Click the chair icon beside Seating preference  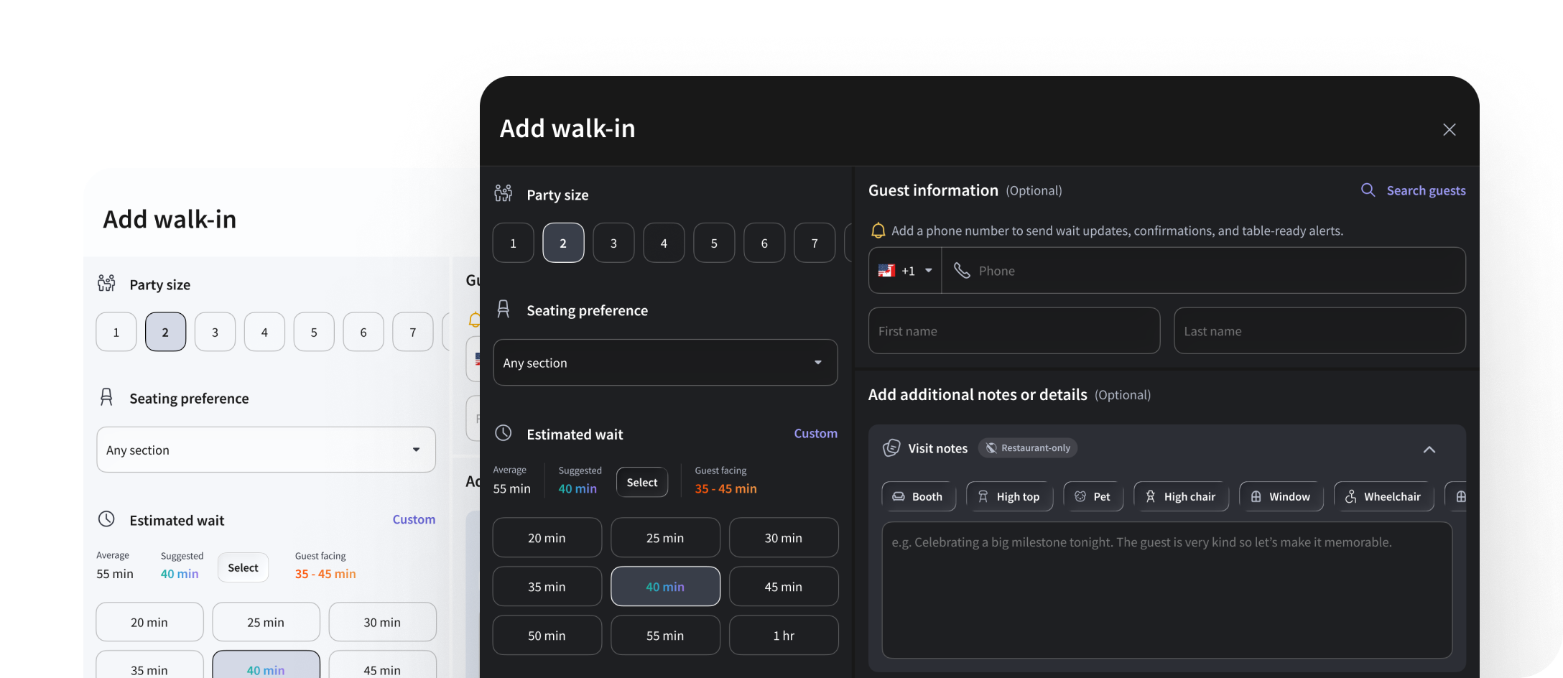click(x=503, y=309)
